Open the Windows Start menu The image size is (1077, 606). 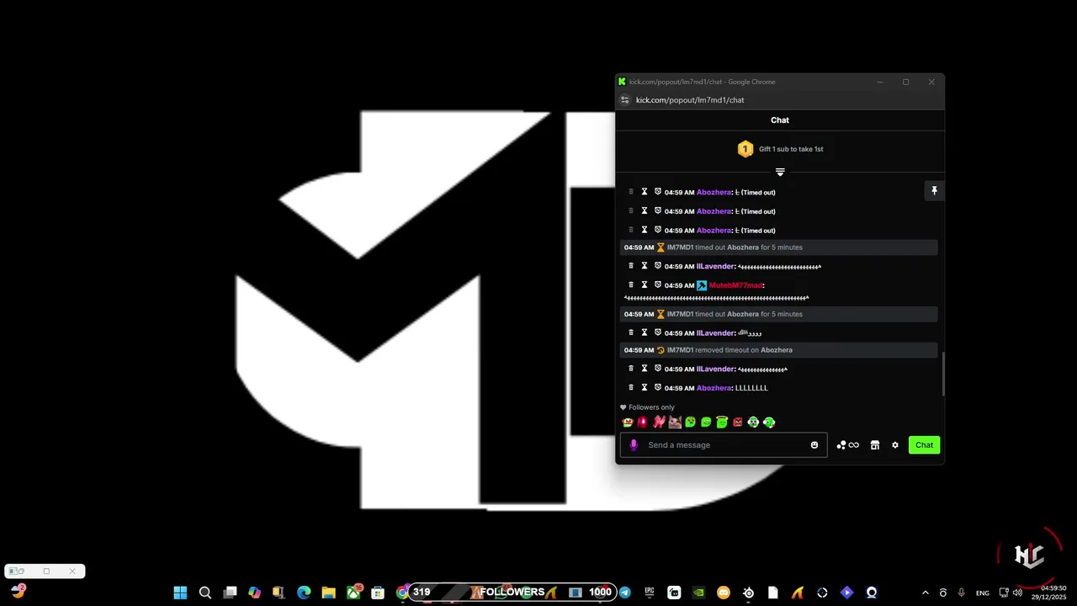pos(180,593)
